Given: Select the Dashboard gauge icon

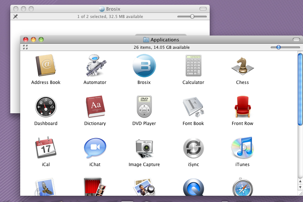Looking at the screenshot, I should 46,107.
